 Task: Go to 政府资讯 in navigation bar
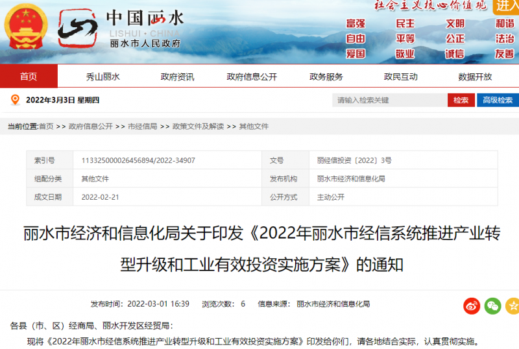177,77
